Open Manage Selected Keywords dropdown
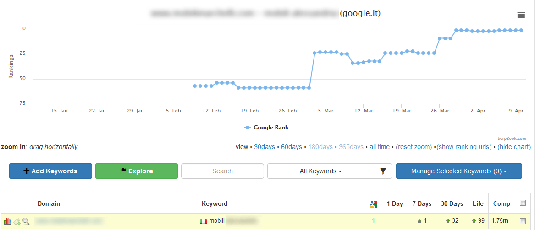The image size is (535, 230). 459,171
